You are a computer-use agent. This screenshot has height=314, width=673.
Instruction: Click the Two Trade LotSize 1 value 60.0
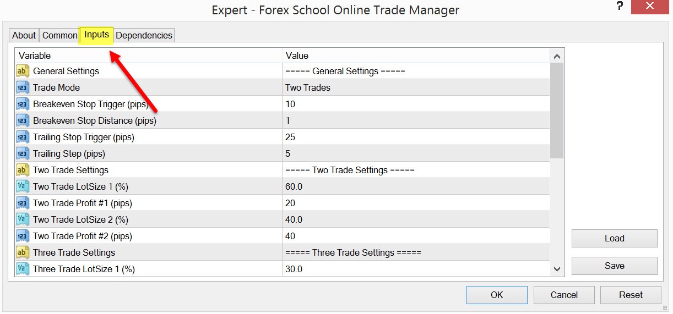coord(294,186)
